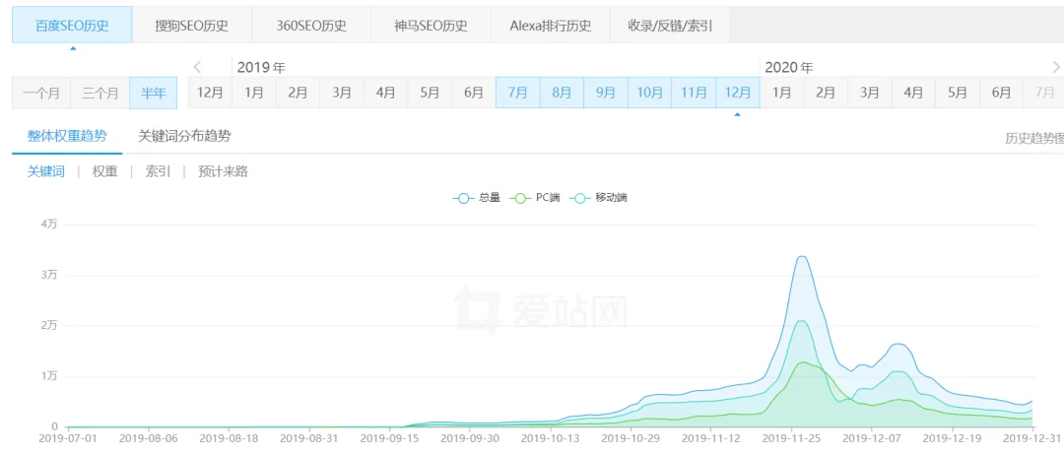The image size is (1064, 454).
Task: Select 2020 2月 in timeline
Action: pos(826,93)
